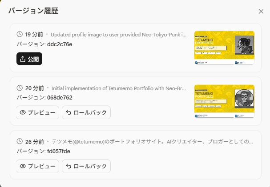Click the バージョン履歴 heading

pyautogui.click(x=33, y=11)
